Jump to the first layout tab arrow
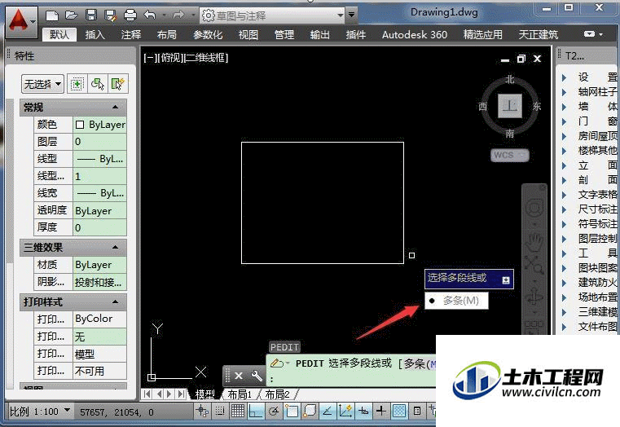Image resolution: width=620 pixels, height=427 pixels. coord(147,394)
